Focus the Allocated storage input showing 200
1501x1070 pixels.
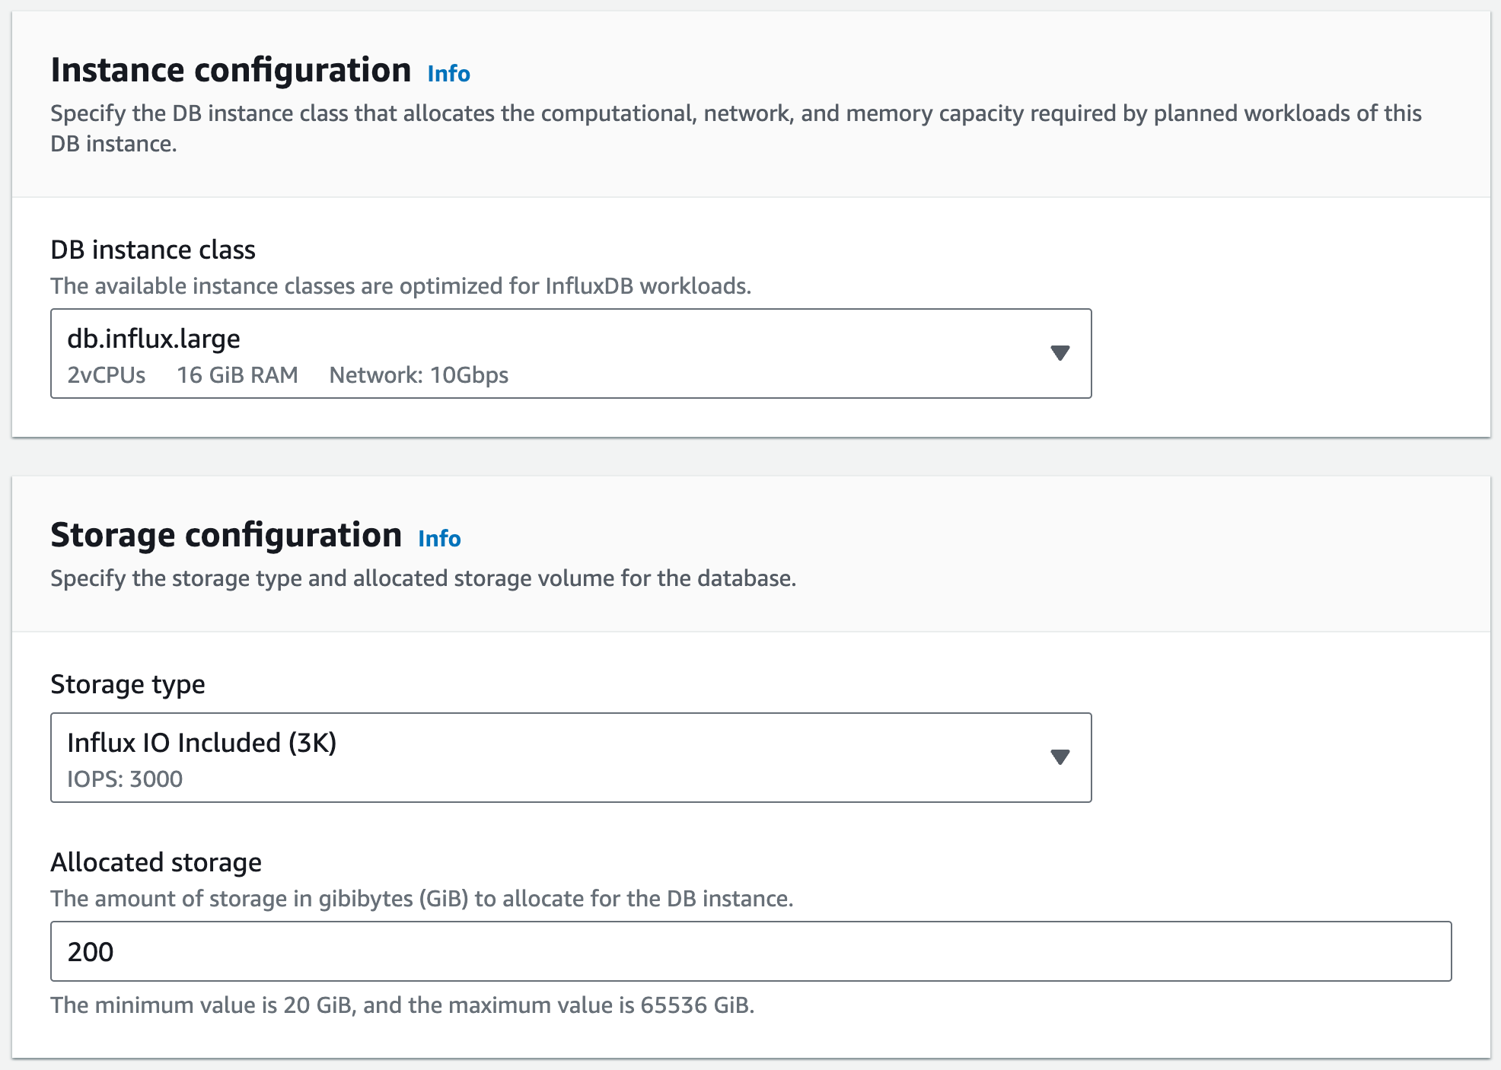[750, 951]
